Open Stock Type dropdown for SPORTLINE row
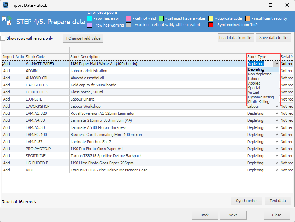295x222 pixels. click(277, 156)
